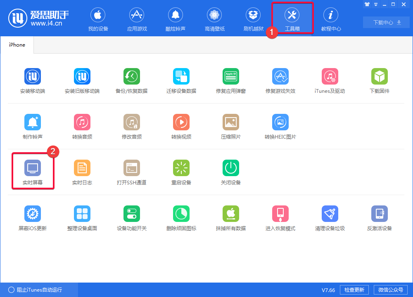Open the 屏蔽iOS更新 block updates tool
413x297 pixels.
[x=33, y=218]
